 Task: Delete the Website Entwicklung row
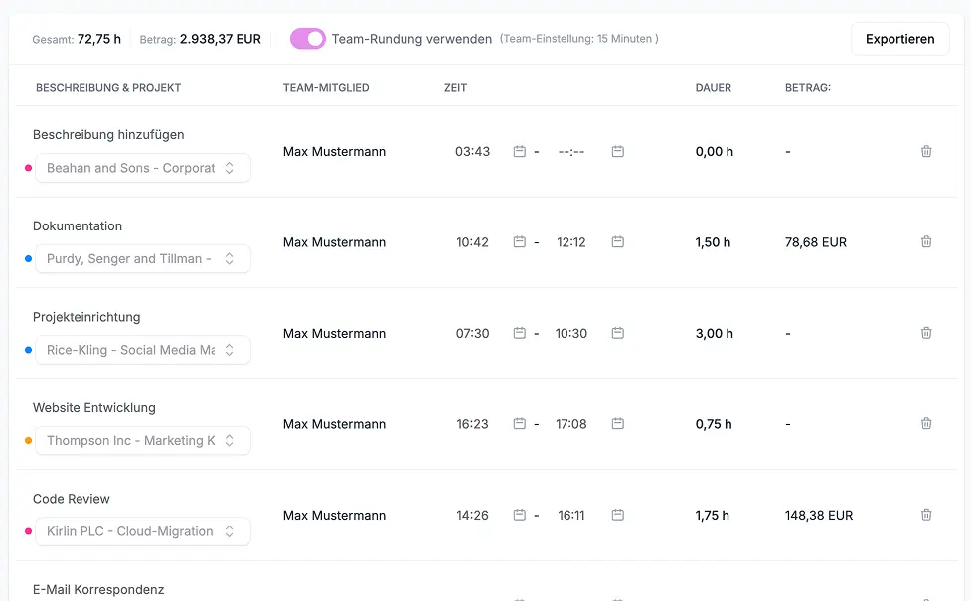[926, 424]
